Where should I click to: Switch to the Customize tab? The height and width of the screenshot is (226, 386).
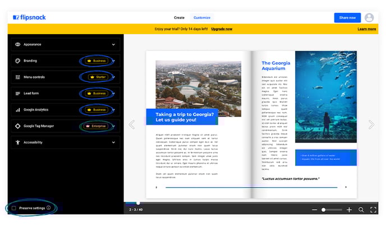tap(202, 18)
